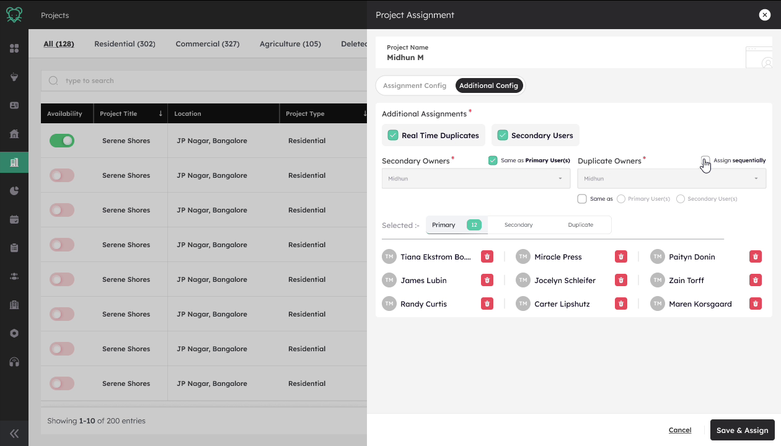The image size is (781, 446).
Task: Select Secondary User(s) radio option
Action: pos(681,199)
